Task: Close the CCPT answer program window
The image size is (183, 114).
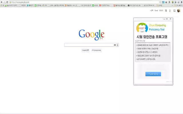Action: (170, 19)
